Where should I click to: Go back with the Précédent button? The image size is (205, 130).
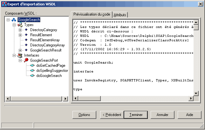[111, 114]
